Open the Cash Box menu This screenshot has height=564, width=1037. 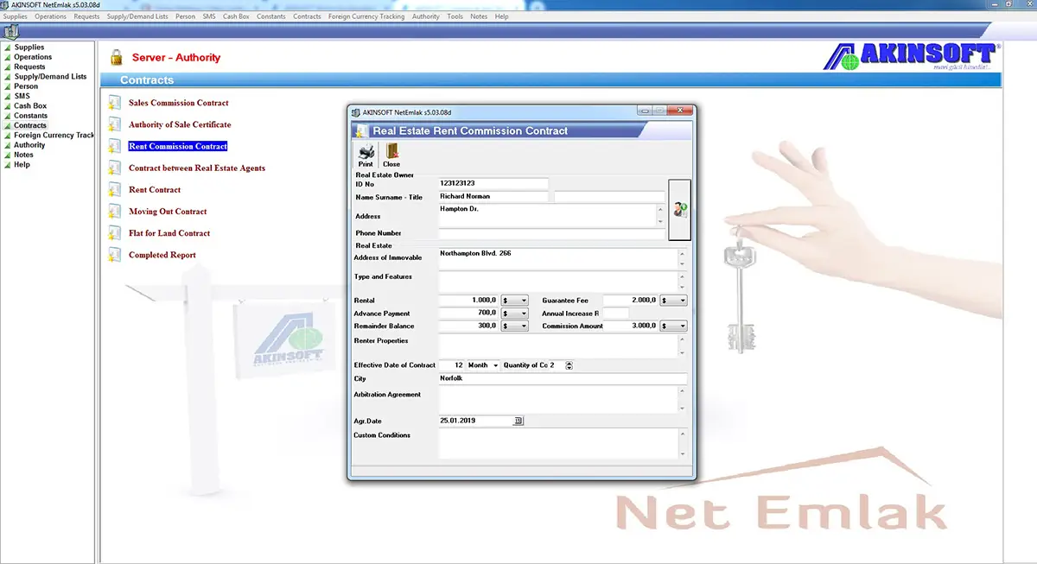coord(236,16)
